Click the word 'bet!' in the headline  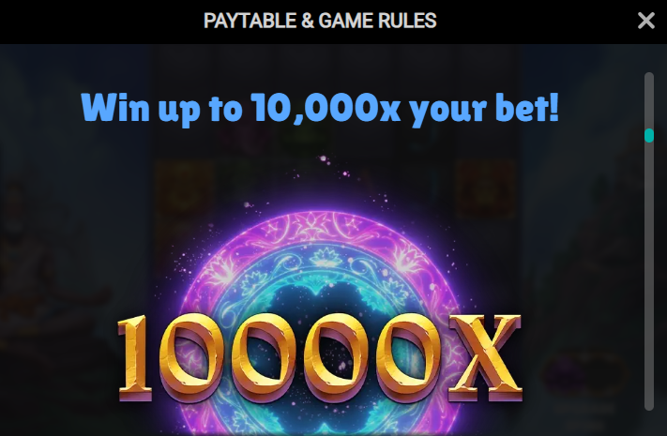pos(527,107)
